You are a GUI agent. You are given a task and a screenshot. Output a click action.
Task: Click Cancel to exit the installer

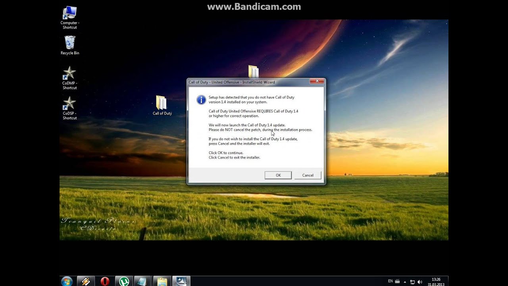coord(308,175)
